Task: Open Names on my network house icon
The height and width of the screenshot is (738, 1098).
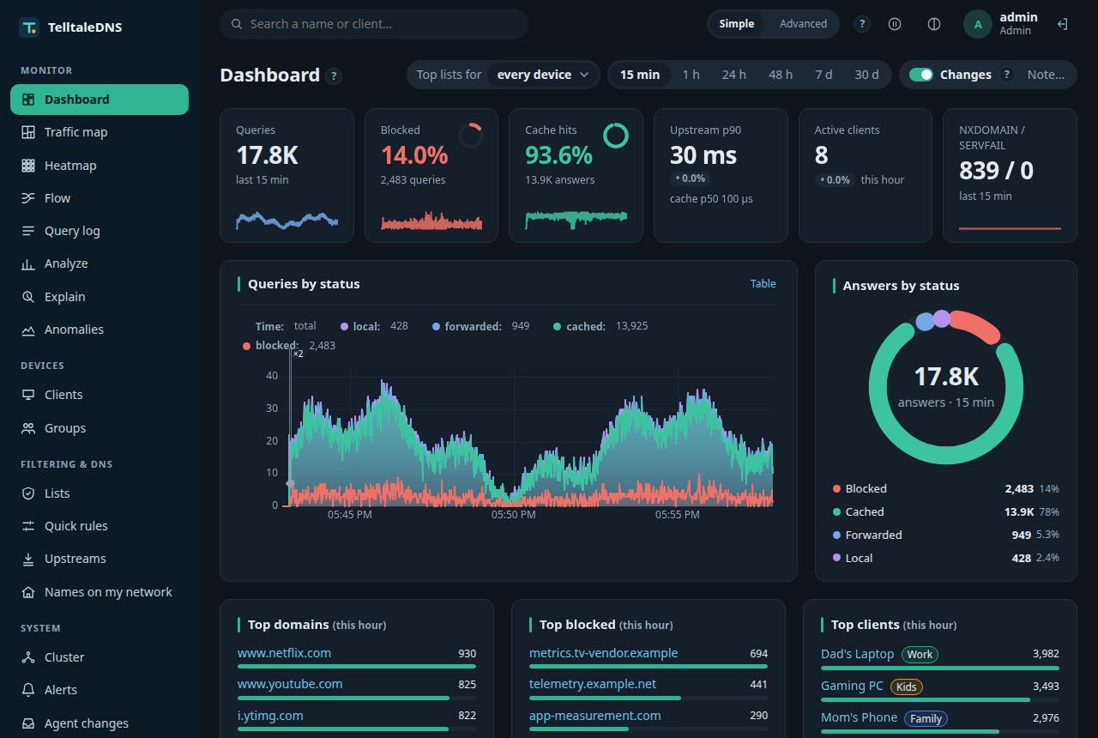Action: point(28,592)
